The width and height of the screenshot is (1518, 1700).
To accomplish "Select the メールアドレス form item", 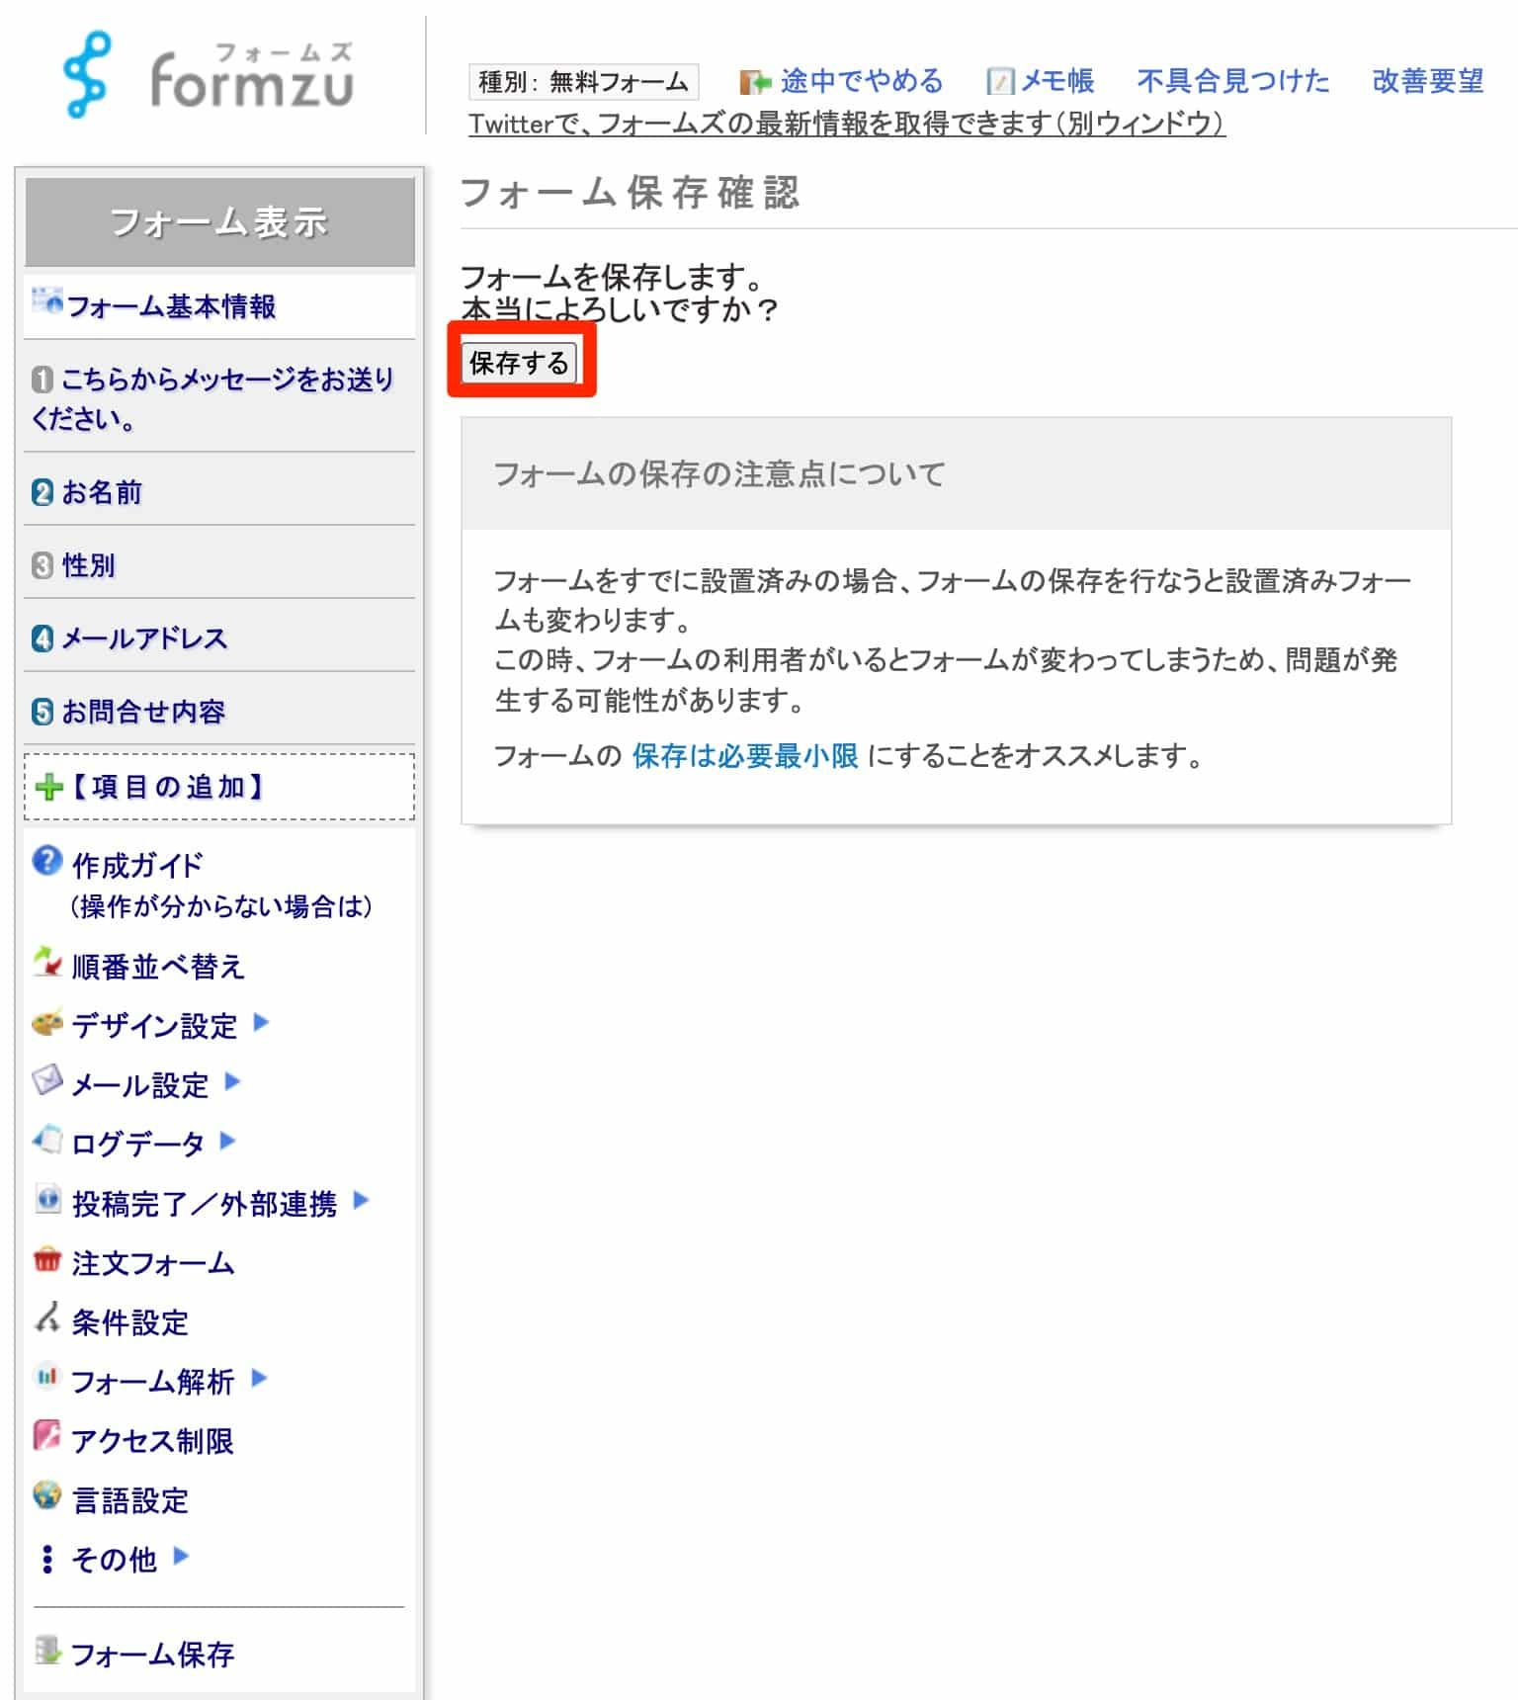I will [219, 638].
